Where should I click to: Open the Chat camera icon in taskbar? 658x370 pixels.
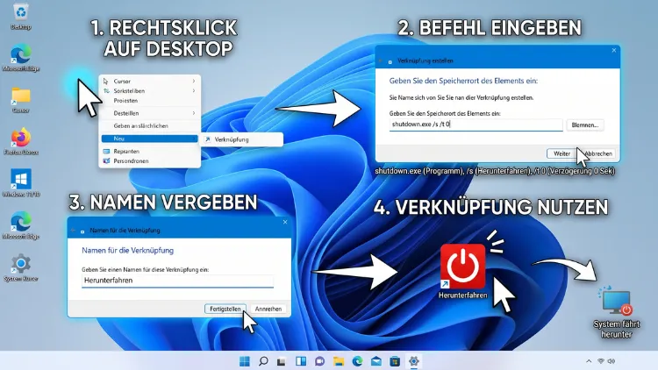tap(319, 360)
